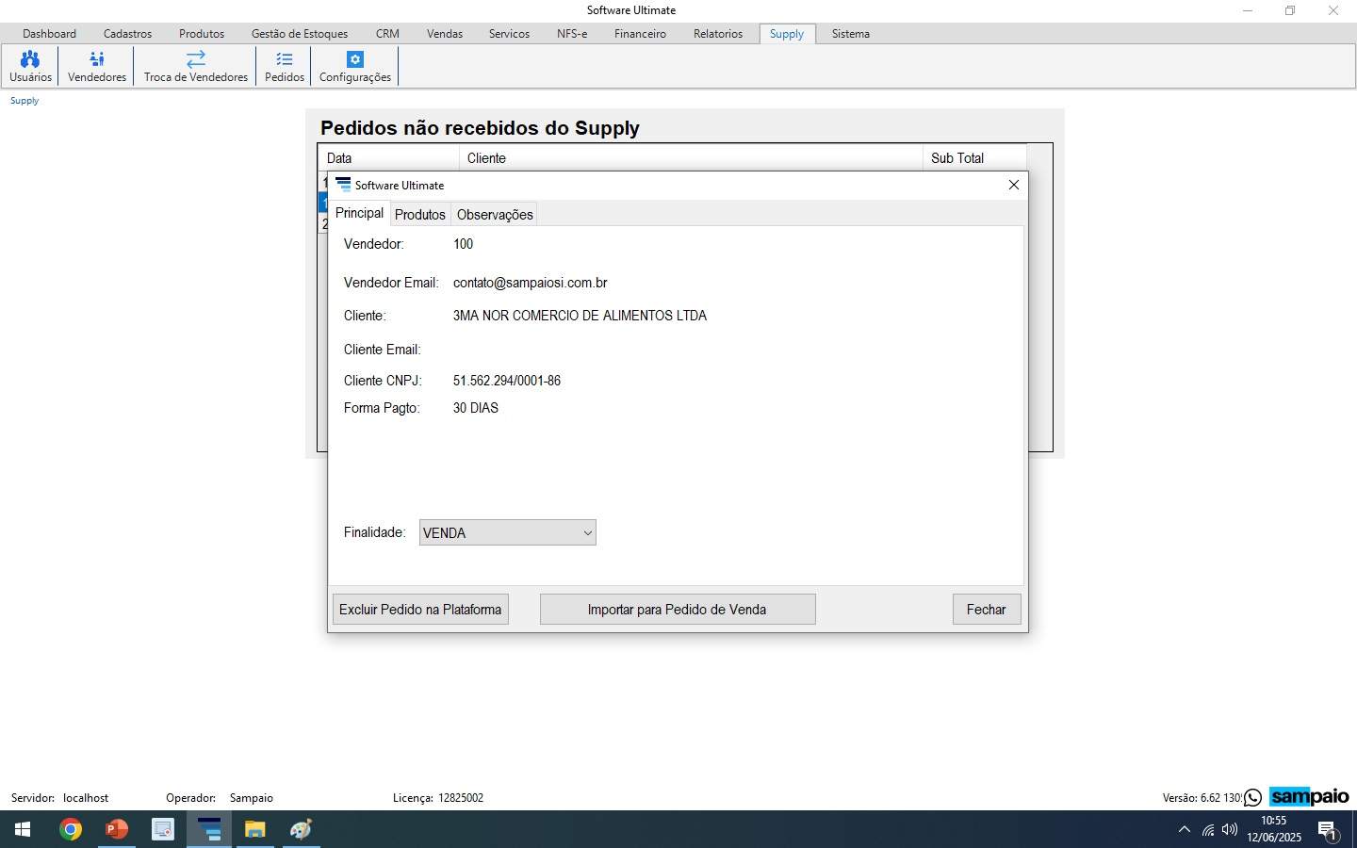Open the Sistema menu tab
Image resolution: width=1357 pixels, height=848 pixels.
851,34
